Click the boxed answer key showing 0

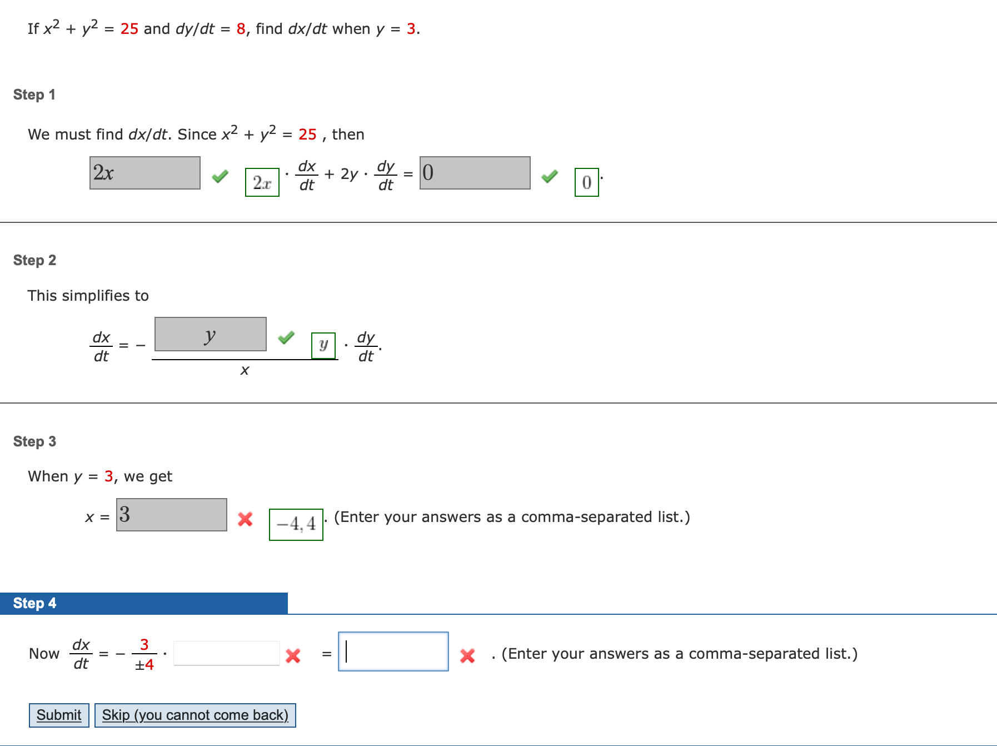coord(586,182)
